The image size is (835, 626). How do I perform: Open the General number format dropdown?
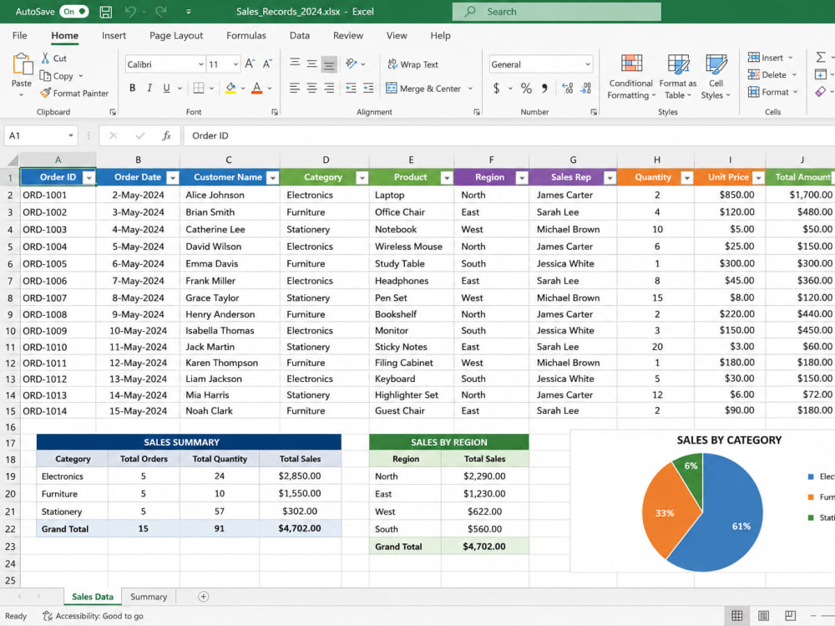(588, 64)
